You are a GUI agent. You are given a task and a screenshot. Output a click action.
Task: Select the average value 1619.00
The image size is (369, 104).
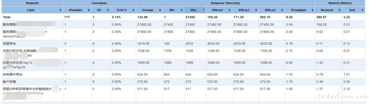point(143,44)
